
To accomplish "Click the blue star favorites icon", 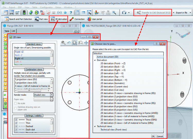I will tap(65, 13).
